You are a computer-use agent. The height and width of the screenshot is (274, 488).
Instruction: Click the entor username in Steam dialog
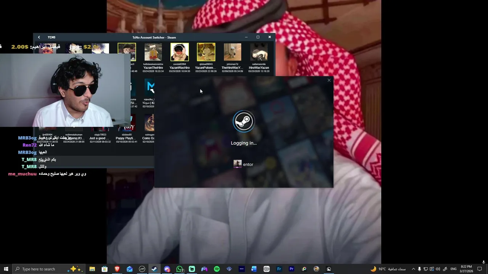(x=248, y=164)
